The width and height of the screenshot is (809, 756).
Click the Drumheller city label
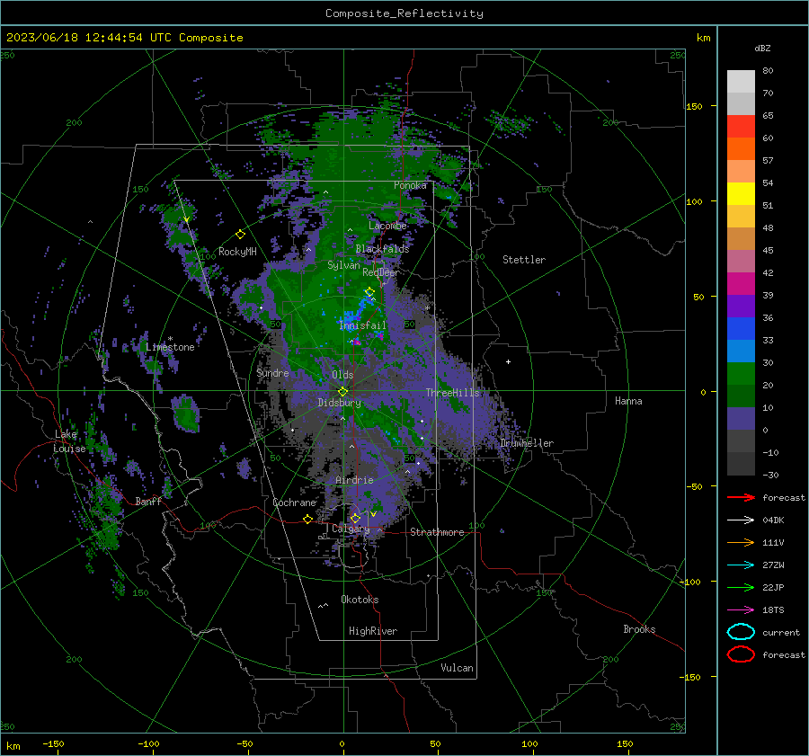pyautogui.click(x=527, y=443)
